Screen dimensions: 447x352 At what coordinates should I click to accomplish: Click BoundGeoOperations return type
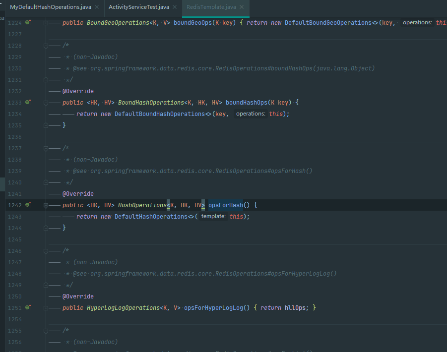[118, 23]
